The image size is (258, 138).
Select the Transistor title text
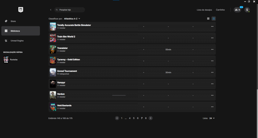click(x=62, y=48)
